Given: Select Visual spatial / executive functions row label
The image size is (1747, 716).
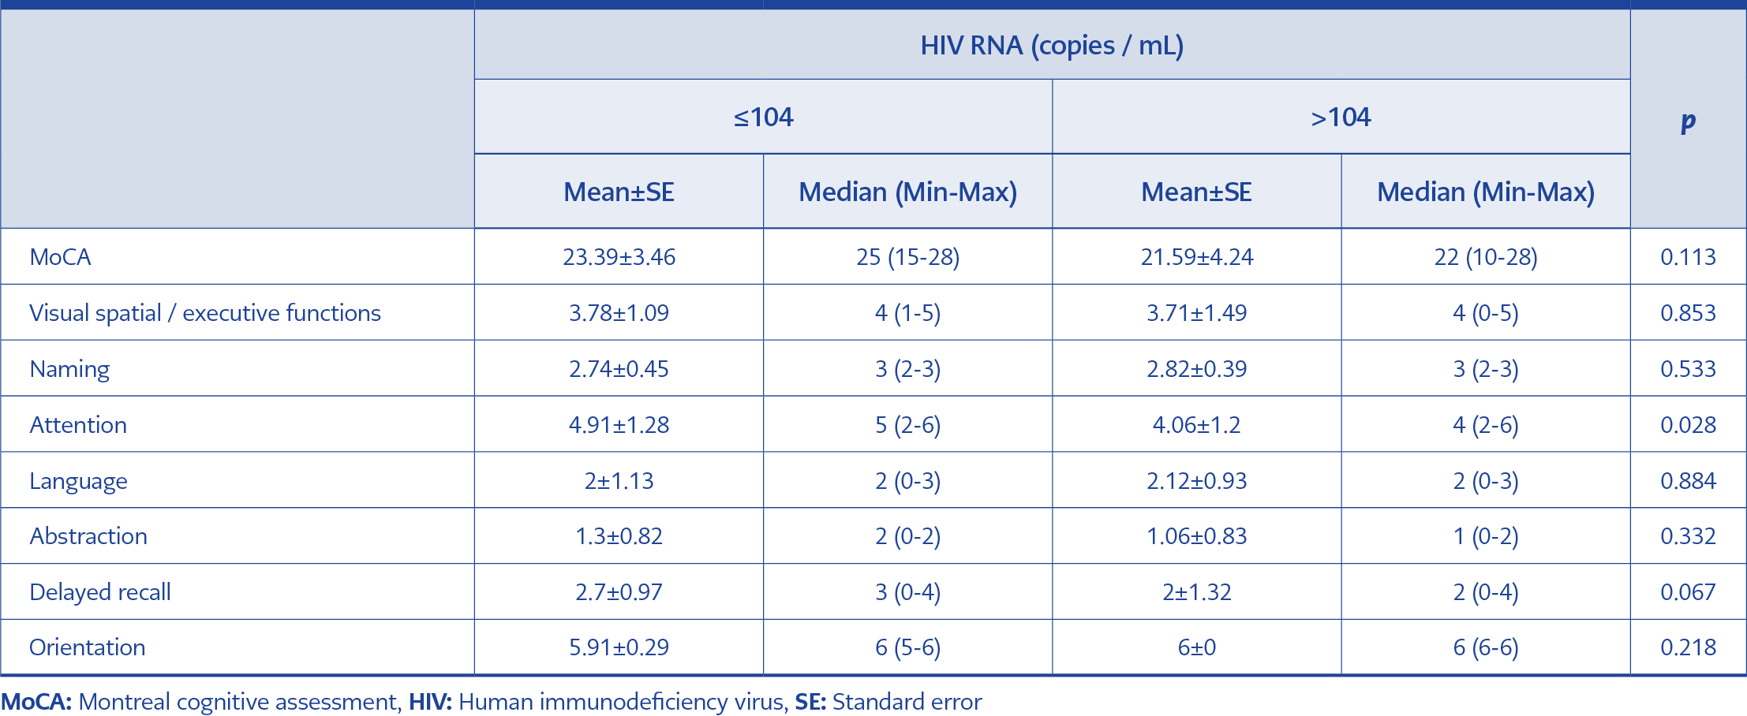Looking at the screenshot, I should coord(205,313).
